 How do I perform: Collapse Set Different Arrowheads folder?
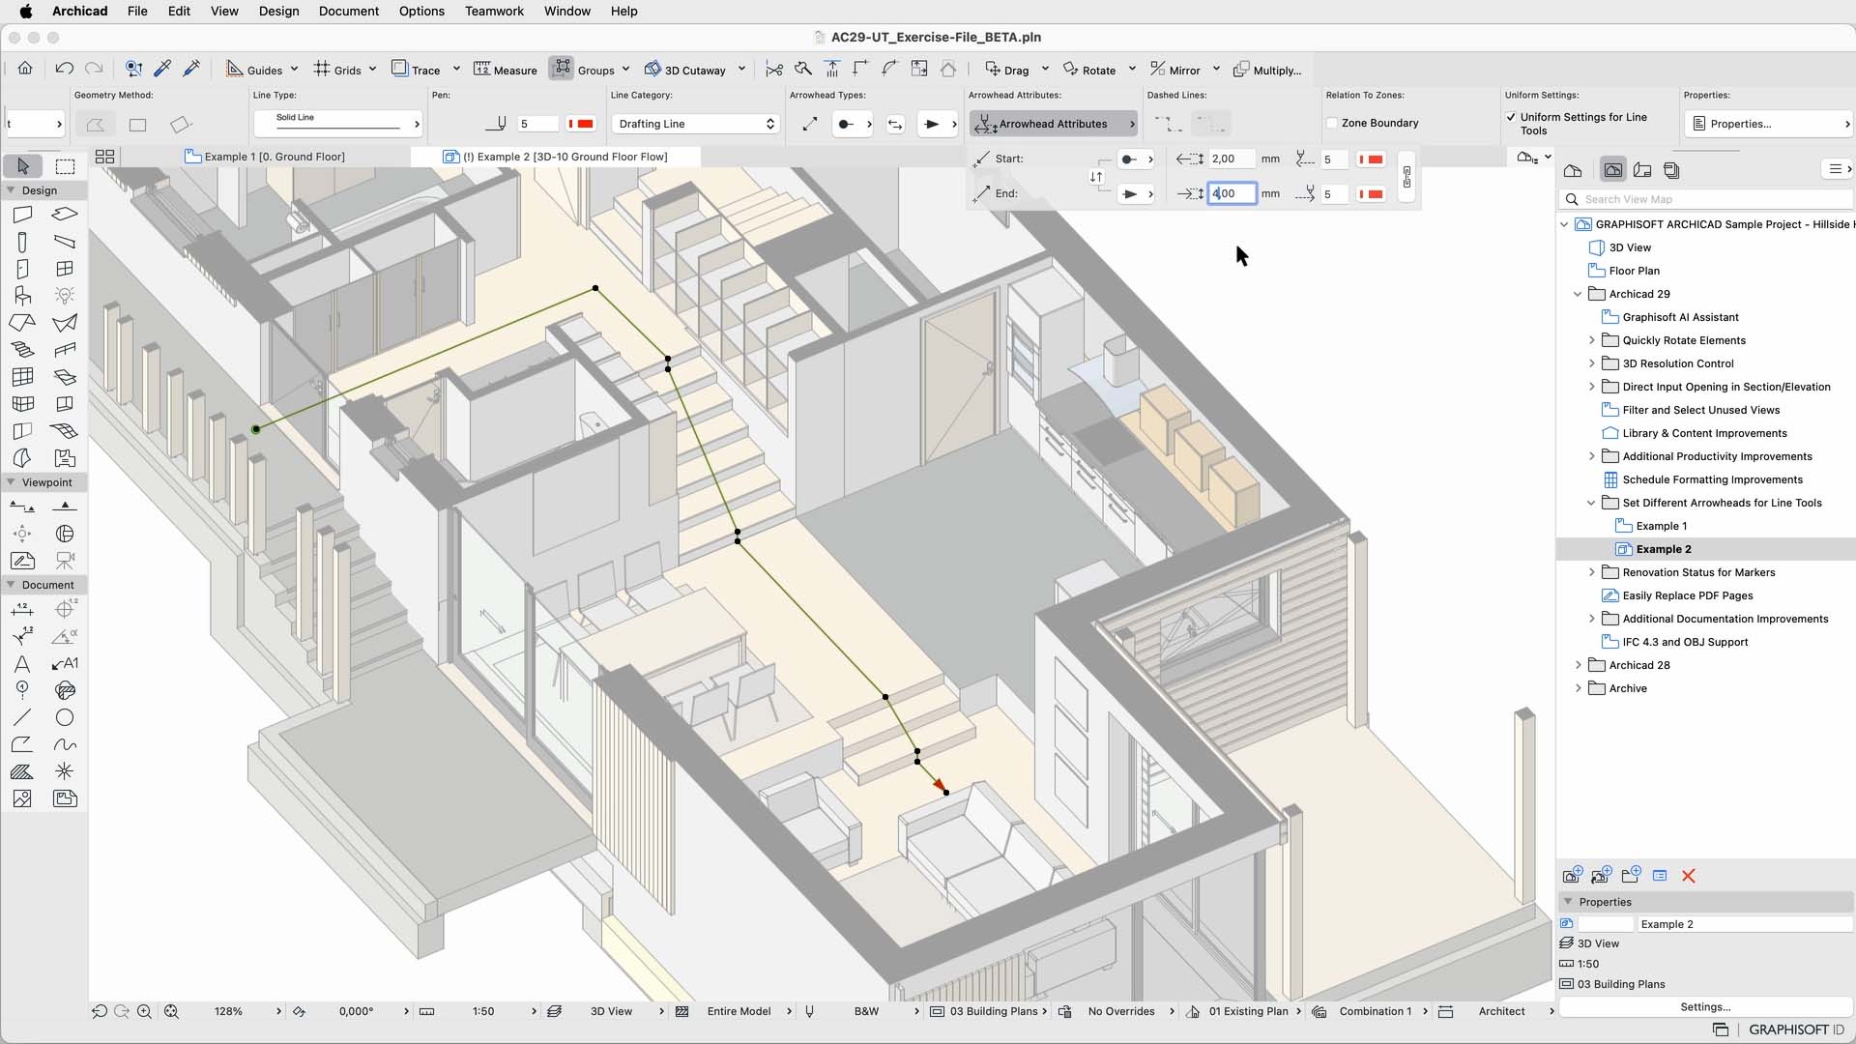(x=1591, y=503)
